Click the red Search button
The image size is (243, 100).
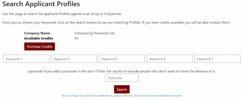(122, 89)
